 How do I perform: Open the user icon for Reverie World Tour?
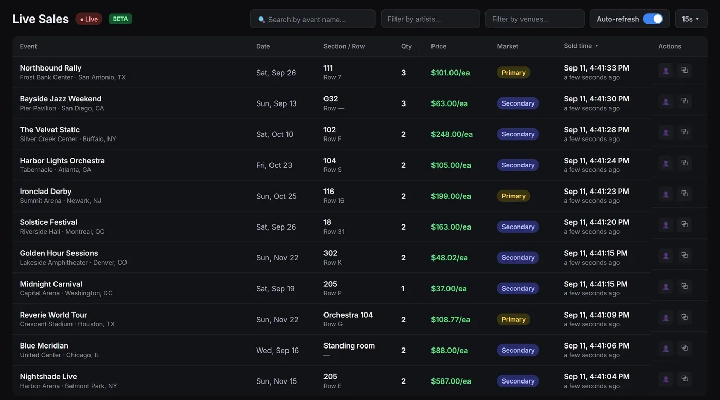click(x=665, y=318)
